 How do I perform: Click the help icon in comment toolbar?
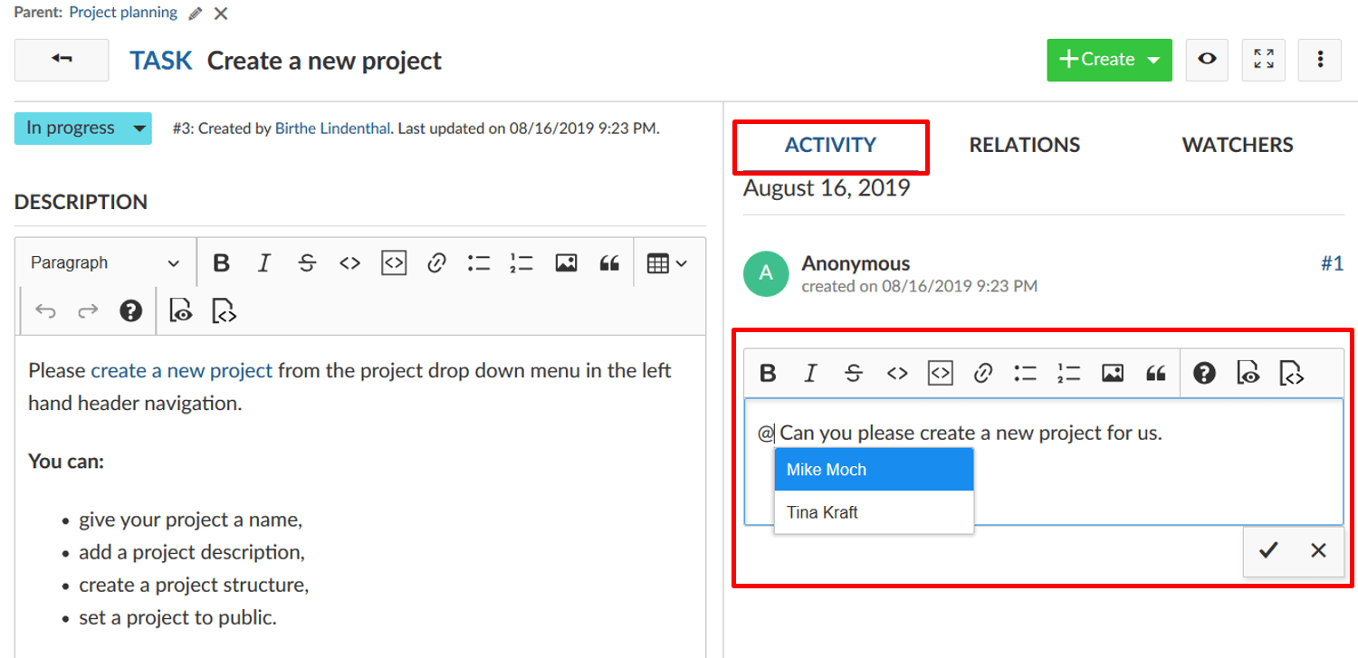(x=1203, y=373)
